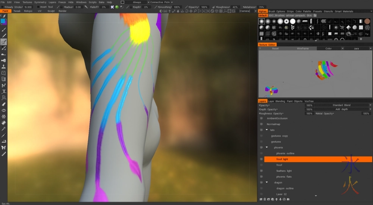Click the Stamp tool in left toolbar
The height and width of the screenshot is (205, 373).
pyautogui.click(x=4, y=67)
